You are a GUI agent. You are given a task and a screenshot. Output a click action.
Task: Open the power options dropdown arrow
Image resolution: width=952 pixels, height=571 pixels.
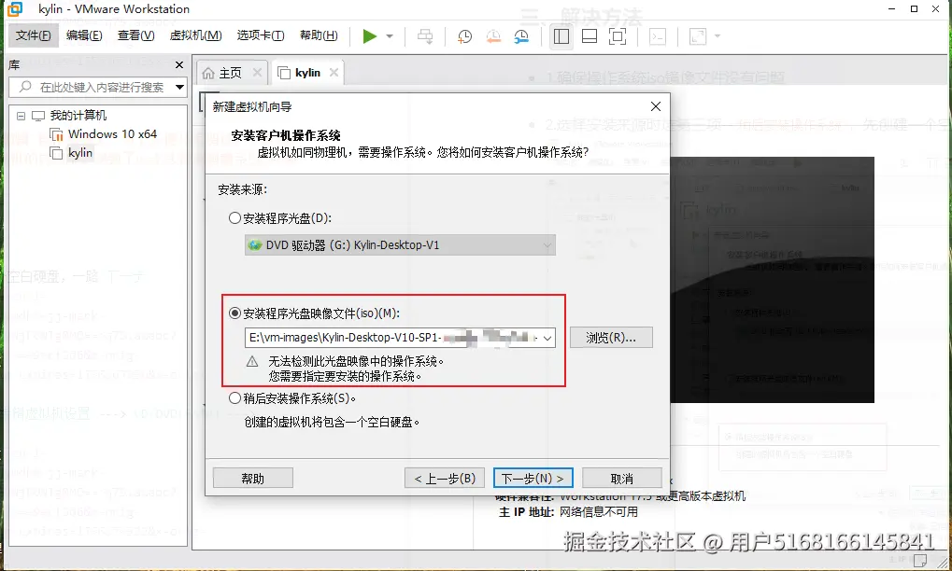tap(390, 36)
